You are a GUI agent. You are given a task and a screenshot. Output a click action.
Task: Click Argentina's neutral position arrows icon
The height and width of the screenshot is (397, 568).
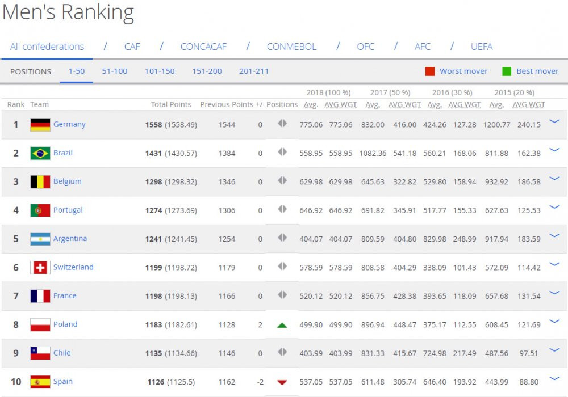point(282,239)
